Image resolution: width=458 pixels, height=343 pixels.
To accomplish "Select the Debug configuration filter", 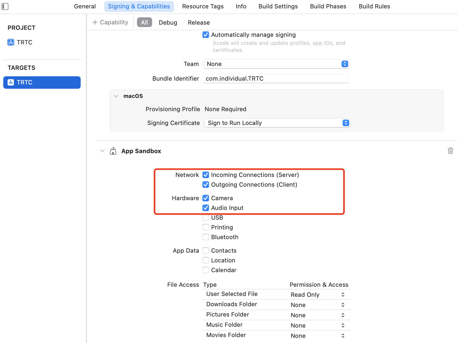I will click(168, 22).
